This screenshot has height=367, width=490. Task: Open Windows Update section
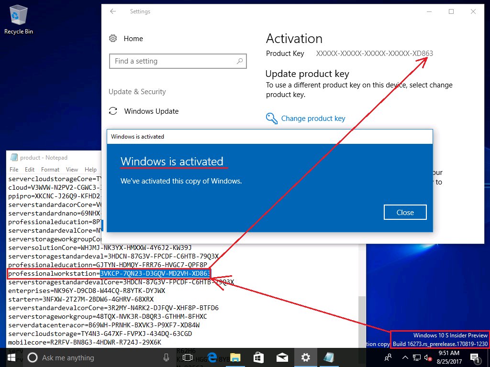point(144,111)
